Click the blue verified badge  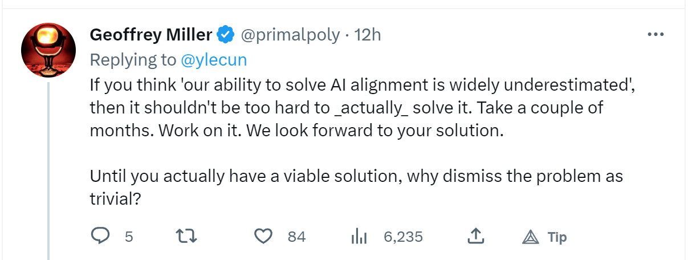point(226,35)
